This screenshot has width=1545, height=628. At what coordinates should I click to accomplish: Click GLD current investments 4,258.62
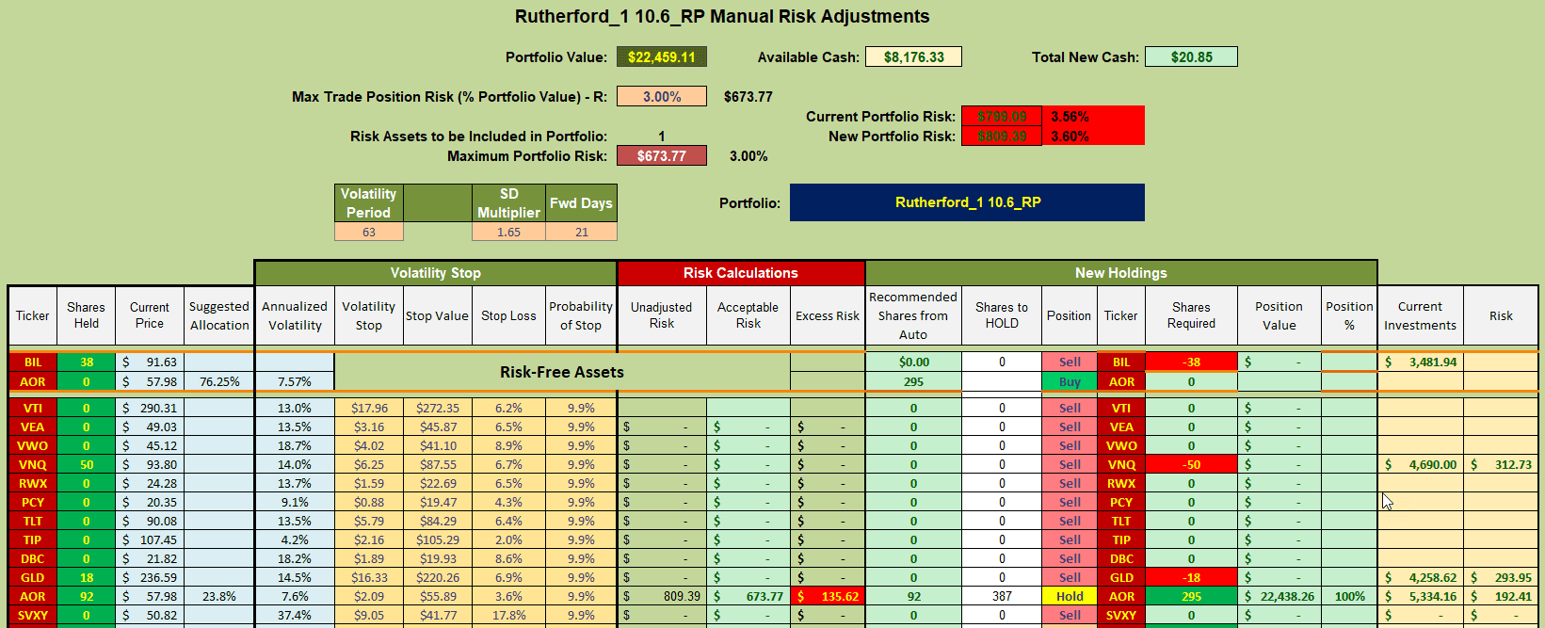click(1421, 578)
